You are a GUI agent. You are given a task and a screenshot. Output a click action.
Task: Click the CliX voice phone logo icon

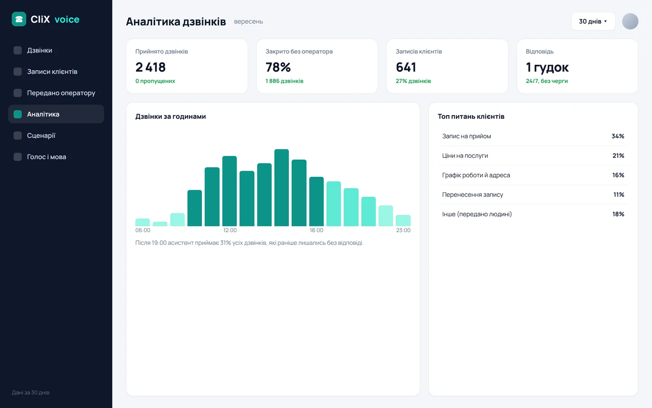(x=19, y=19)
